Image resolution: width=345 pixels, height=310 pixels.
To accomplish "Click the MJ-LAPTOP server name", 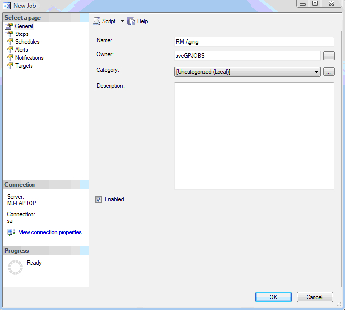I will [22, 203].
